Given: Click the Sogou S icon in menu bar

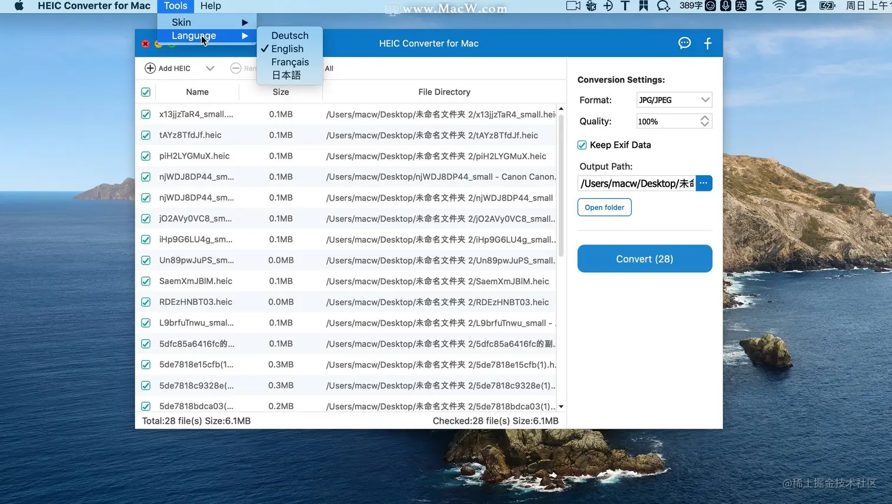Looking at the screenshot, I should click(x=801, y=6).
